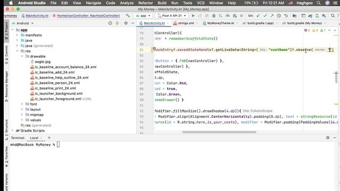Expand the mipmap folder

22,115
